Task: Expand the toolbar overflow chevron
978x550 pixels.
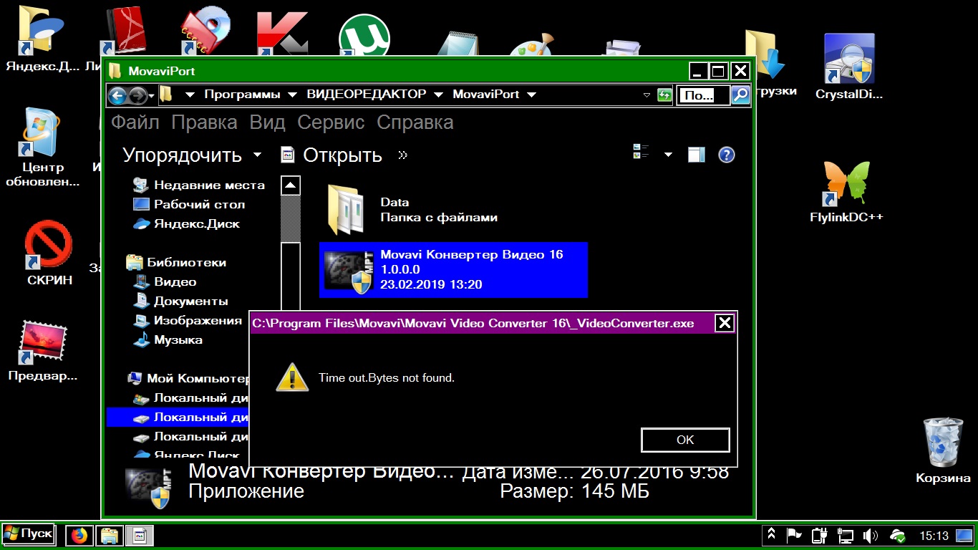Action: pos(402,155)
